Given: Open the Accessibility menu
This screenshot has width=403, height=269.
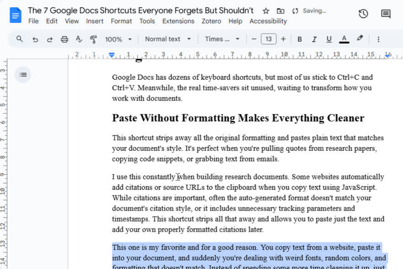Looking at the screenshot, I should pyautogui.click(x=268, y=21).
